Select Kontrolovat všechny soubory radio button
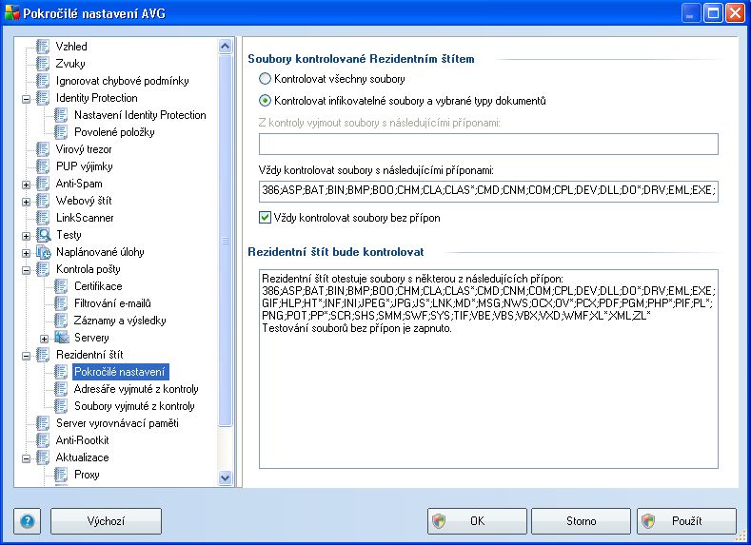Viewport: 751px width, 545px height. click(265, 79)
